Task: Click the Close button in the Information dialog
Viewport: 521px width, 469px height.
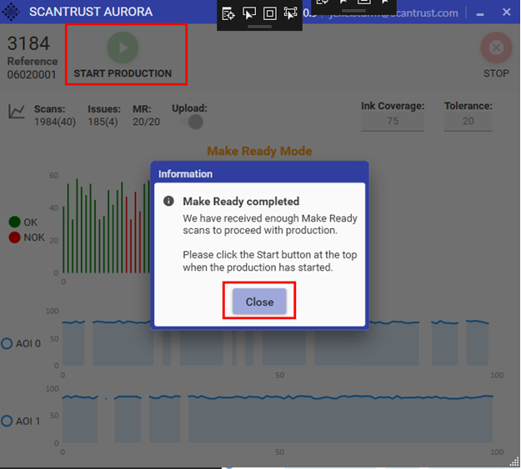Action: coord(259,302)
